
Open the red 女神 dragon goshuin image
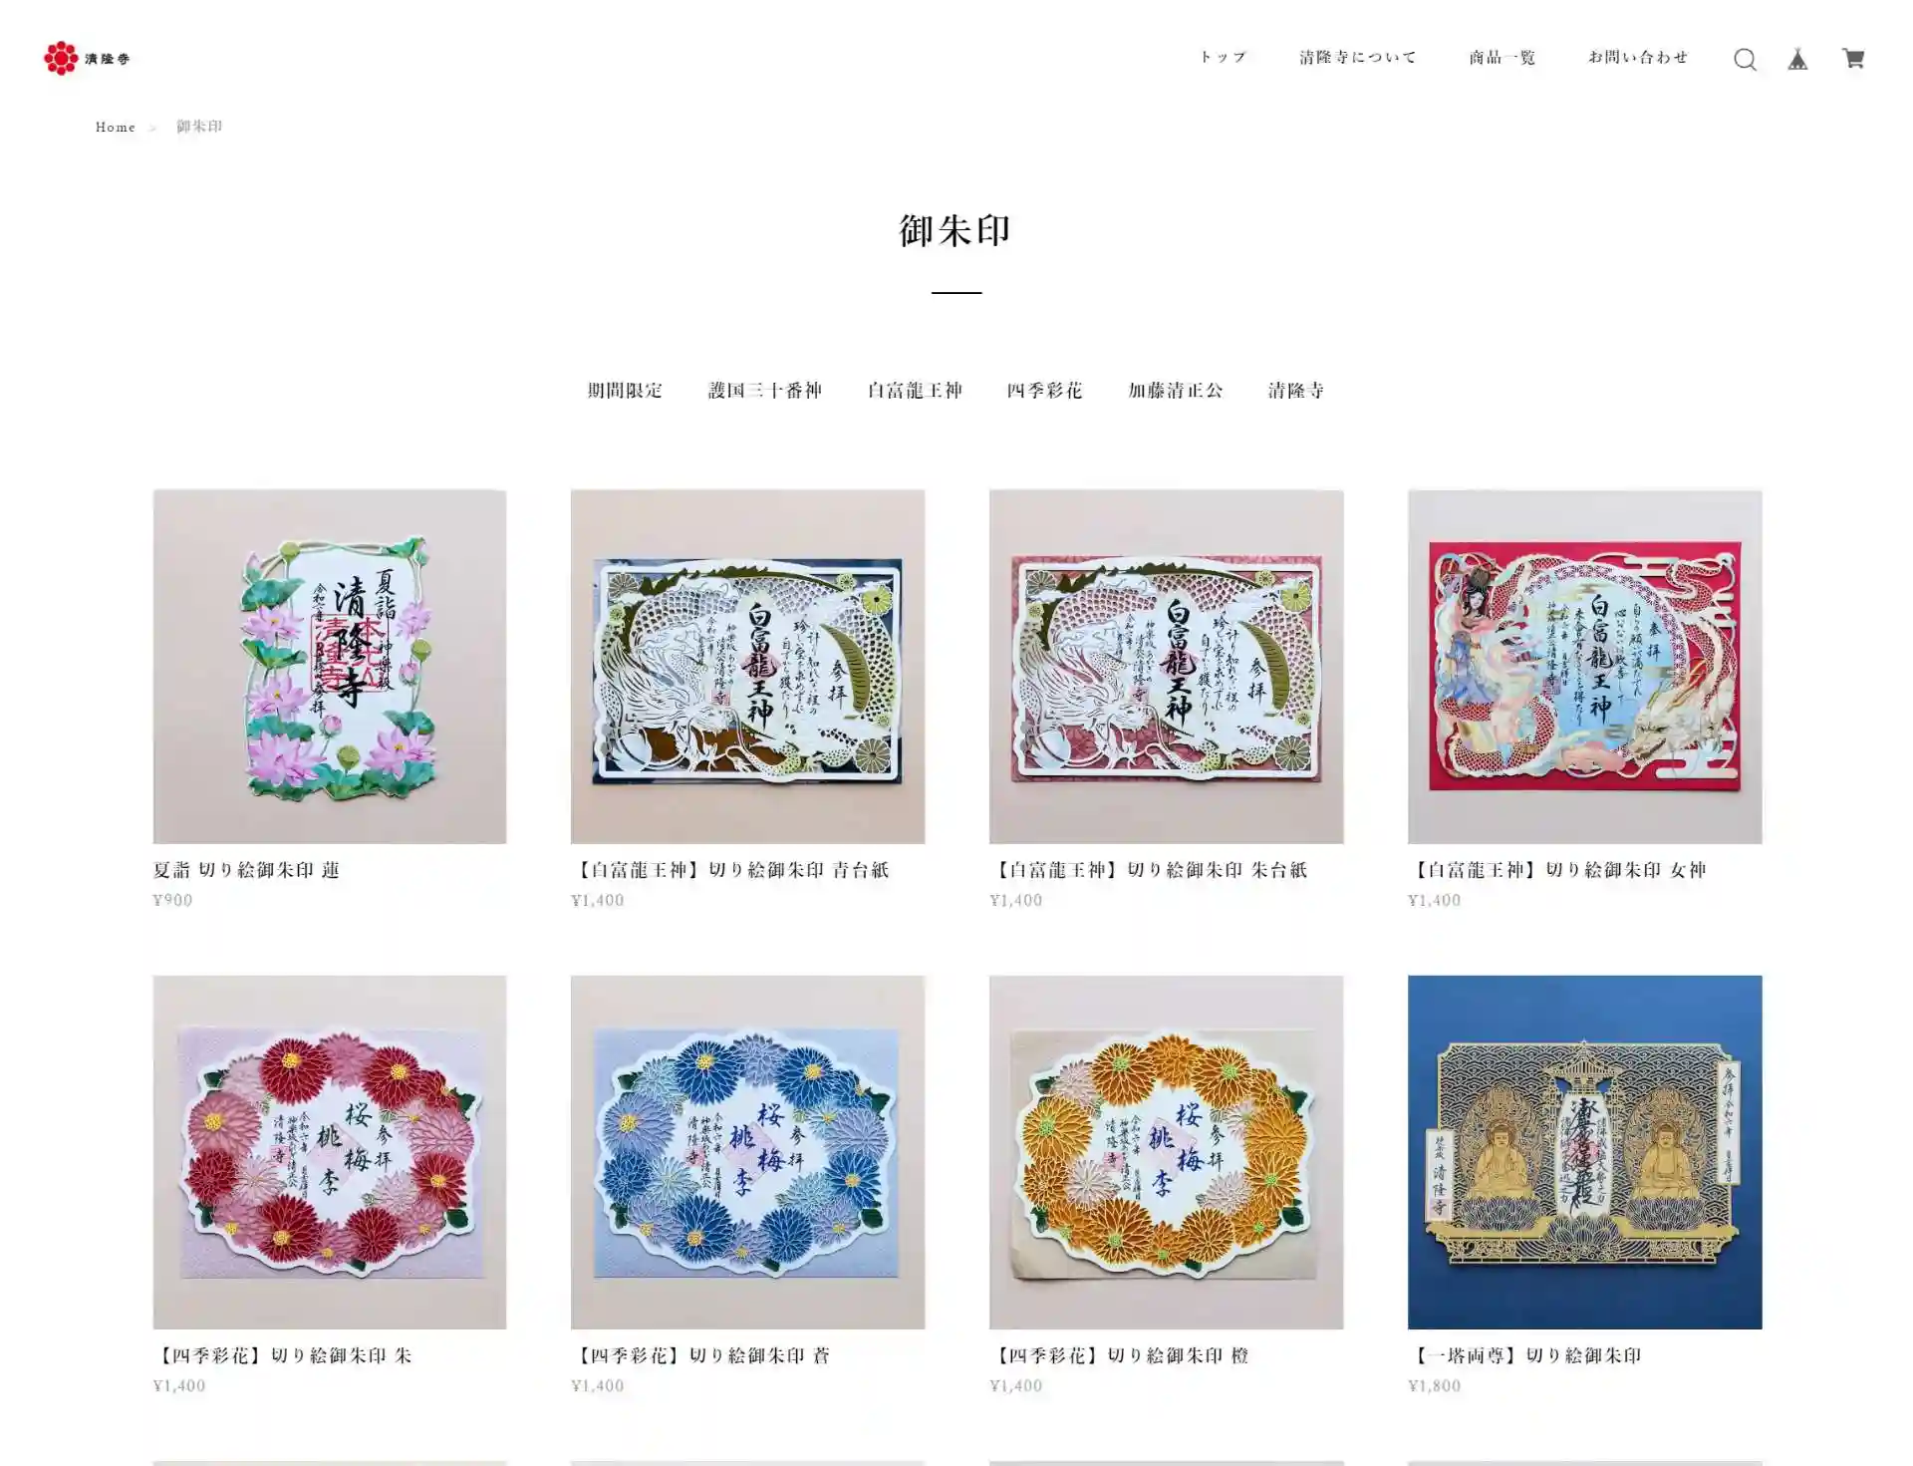tap(1584, 667)
